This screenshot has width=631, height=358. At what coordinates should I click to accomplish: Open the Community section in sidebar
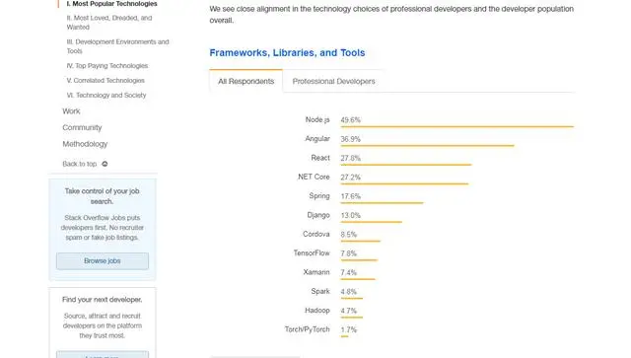[82, 127]
